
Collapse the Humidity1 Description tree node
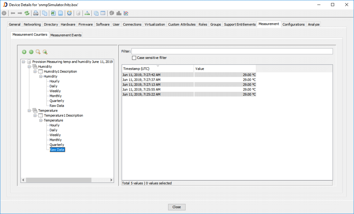[x=35, y=71]
